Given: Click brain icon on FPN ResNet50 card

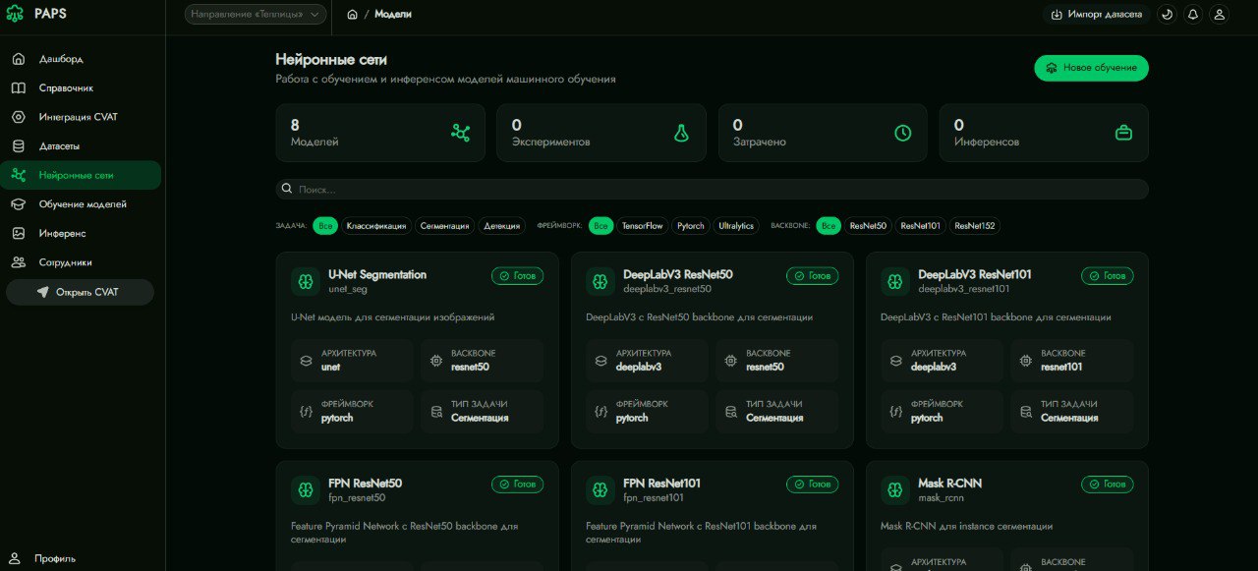Looking at the screenshot, I should pyautogui.click(x=306, y=489).
